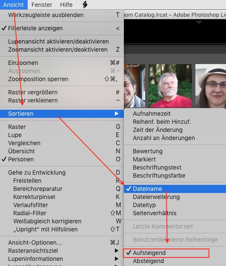The image size is (226, 266).
Task: Select thumbnail of smiling man with glasses
Action: (134, 86)
